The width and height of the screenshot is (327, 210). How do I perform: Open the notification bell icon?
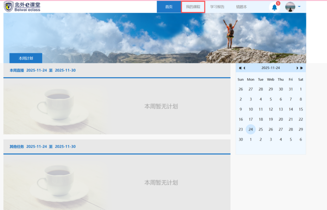coord(274,8)
